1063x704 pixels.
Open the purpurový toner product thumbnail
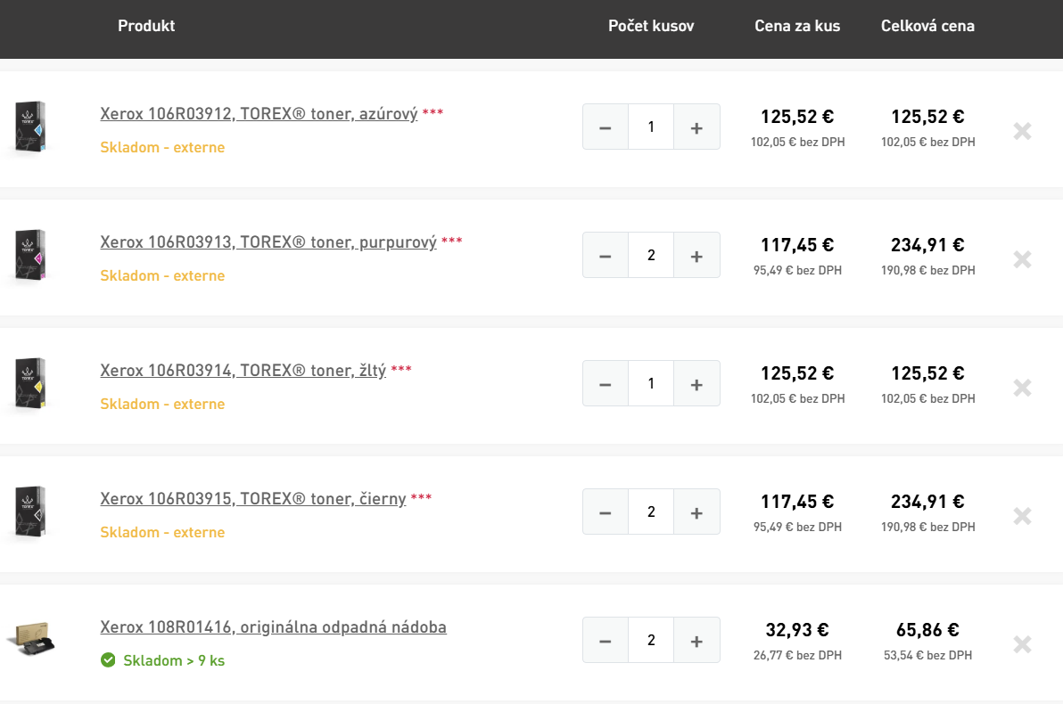click(30, 256)
